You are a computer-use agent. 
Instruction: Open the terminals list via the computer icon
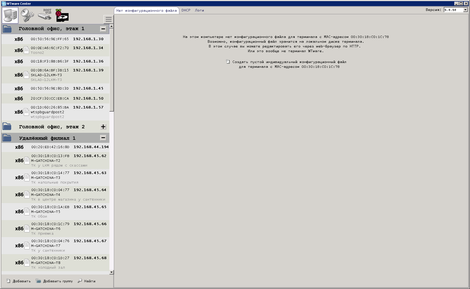pyautogui.click(x=10, y=15)
